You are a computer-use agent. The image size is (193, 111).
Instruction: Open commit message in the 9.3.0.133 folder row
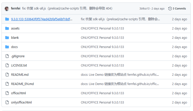(x=120, y=19)
